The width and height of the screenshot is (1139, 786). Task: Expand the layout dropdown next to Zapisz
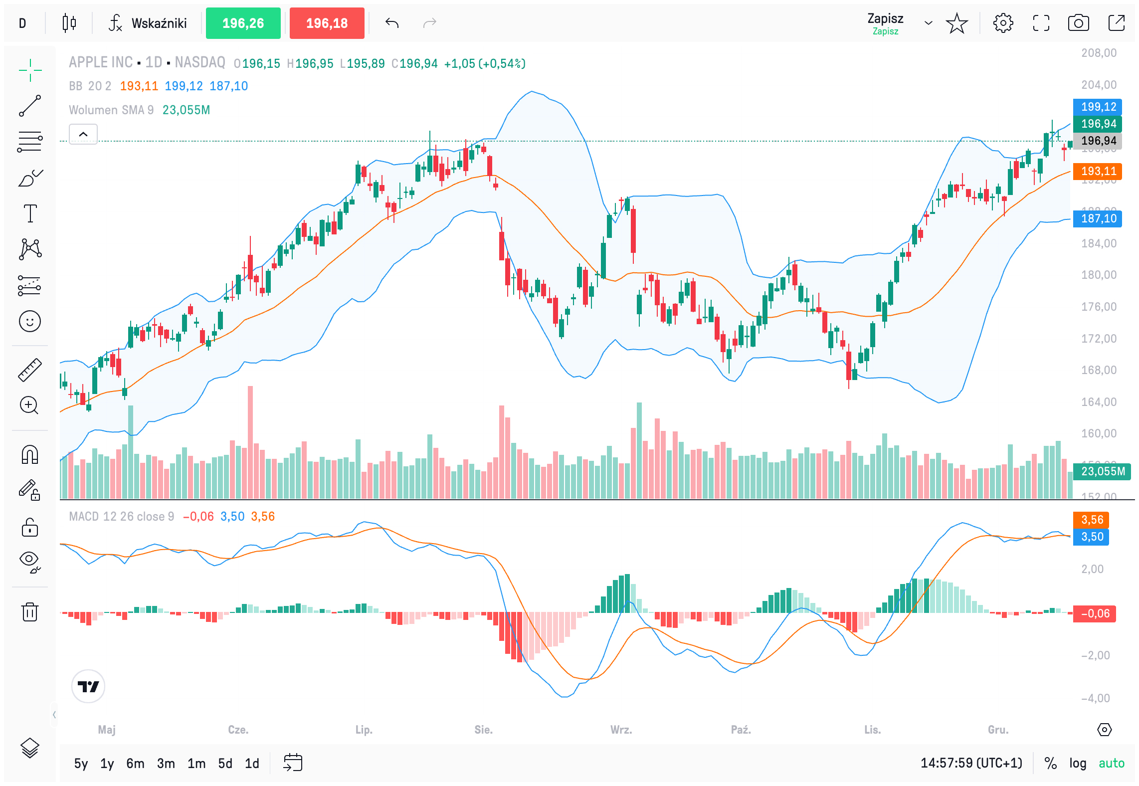(x=928, y=23)
